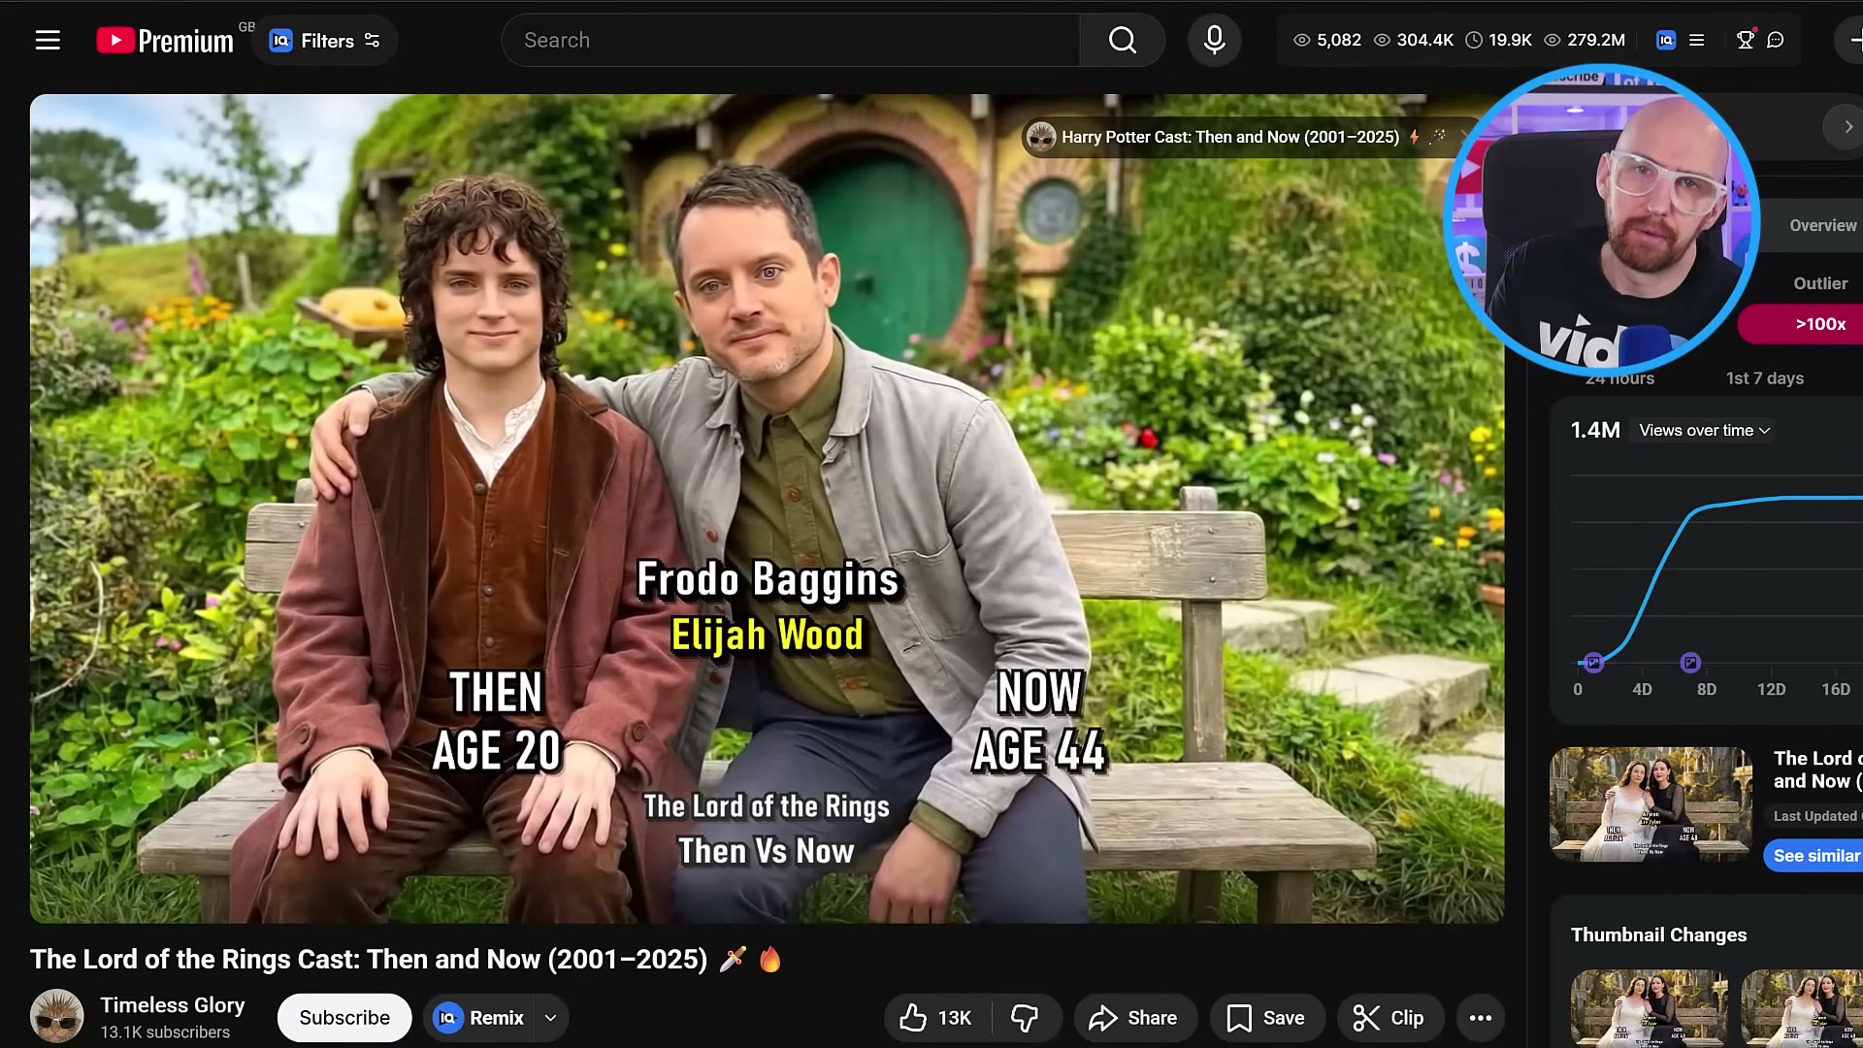The width and height of the screenshot is (1863, 1048).
Task: Select the 1st 7 days tab
Action: pos(1764,378)
